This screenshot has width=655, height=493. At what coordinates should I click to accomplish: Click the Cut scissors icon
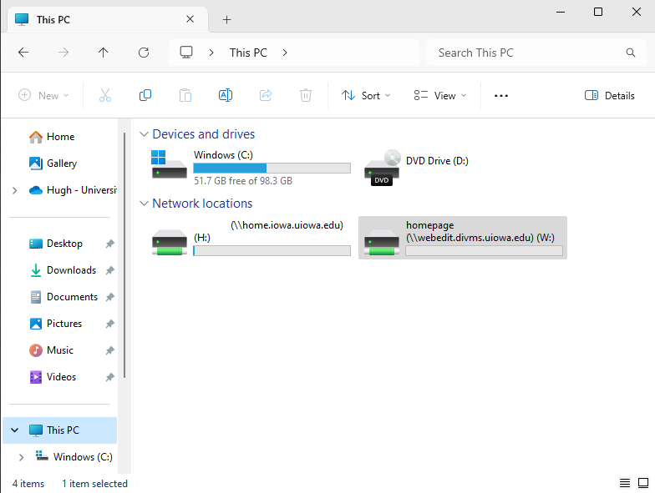pos(105,95)
